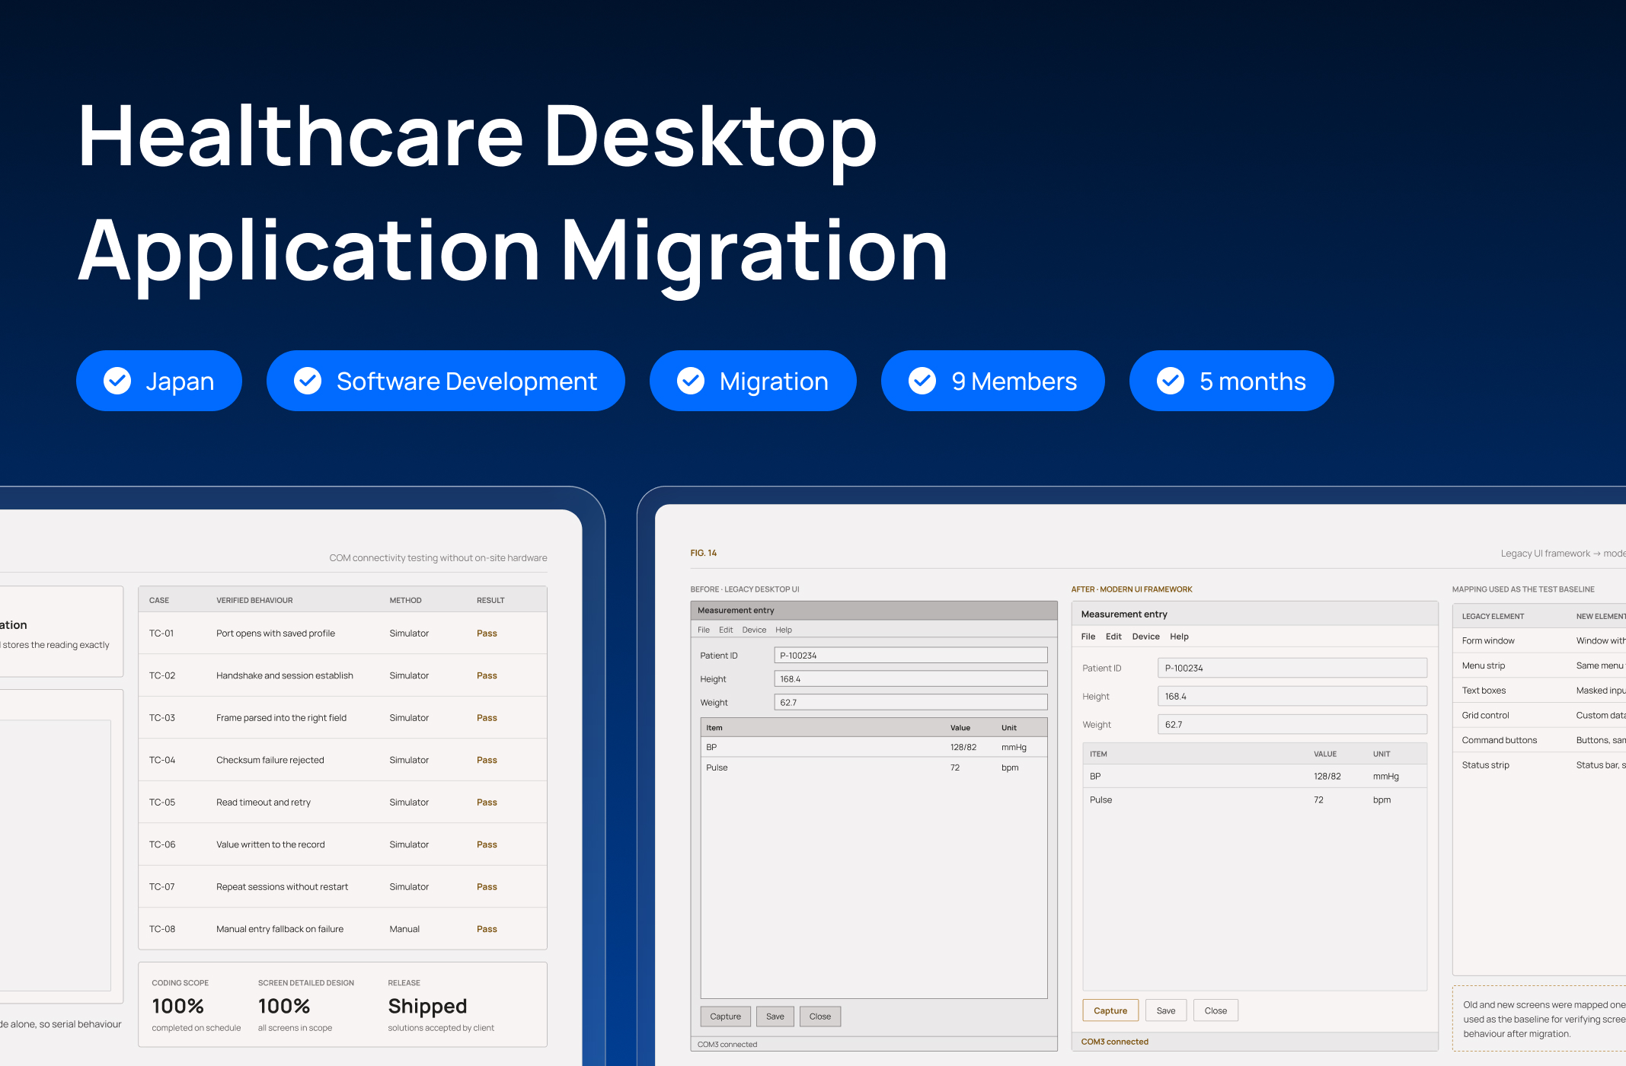
Task: Click TC-01 Port opens with saved profile row
Action: [x=343, y=633]
